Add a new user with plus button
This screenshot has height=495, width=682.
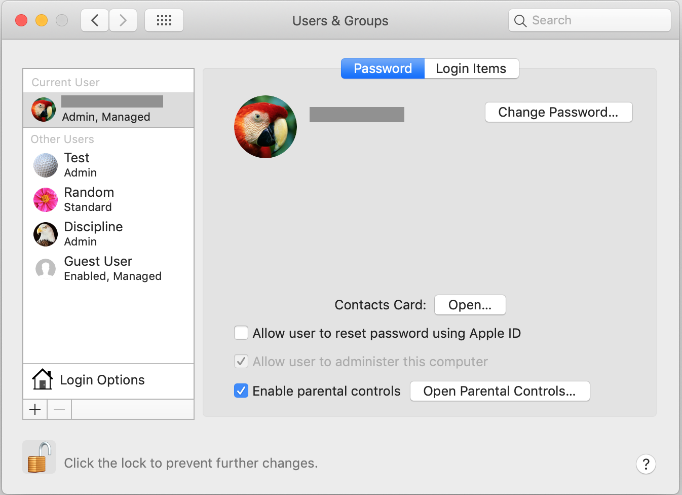click(x=35, y=409)
